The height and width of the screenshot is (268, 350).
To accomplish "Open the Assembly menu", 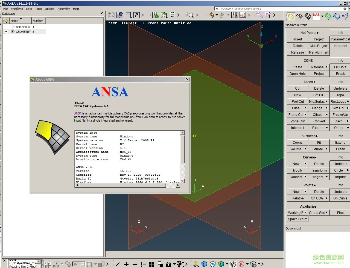I will click(x=63, y=8).
